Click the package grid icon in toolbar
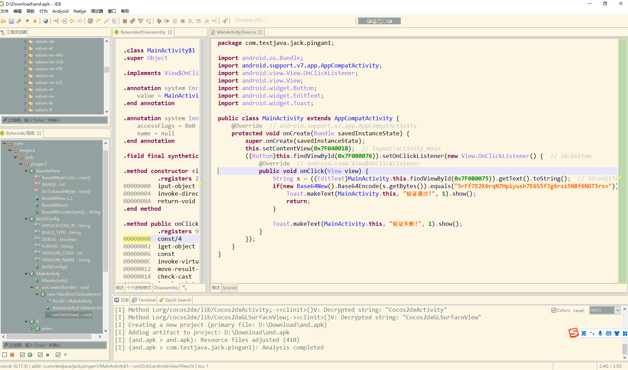 pyautogui.click(x=125, y=21)
